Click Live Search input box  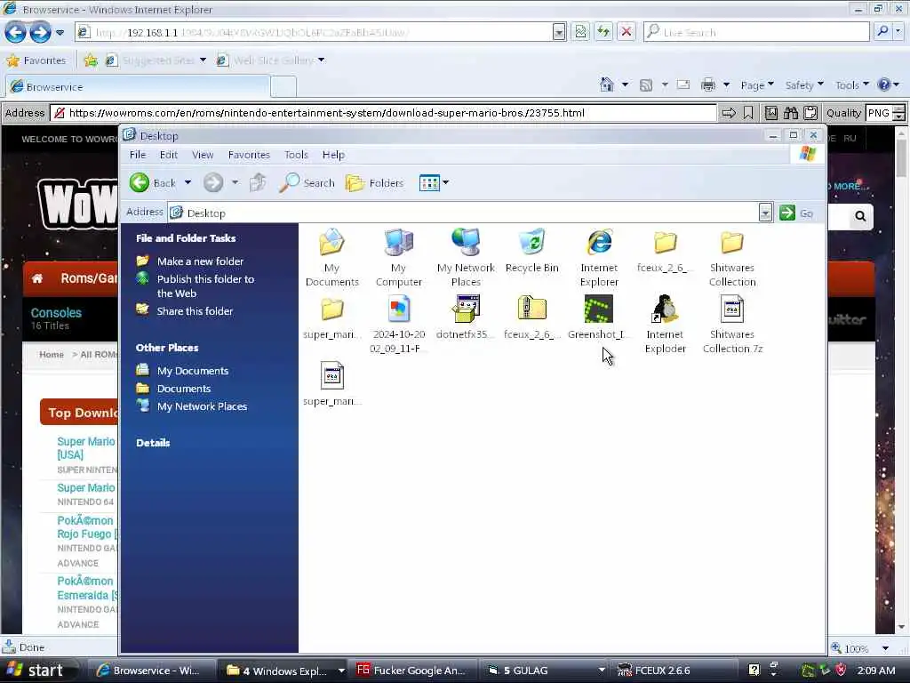(757, 32)
